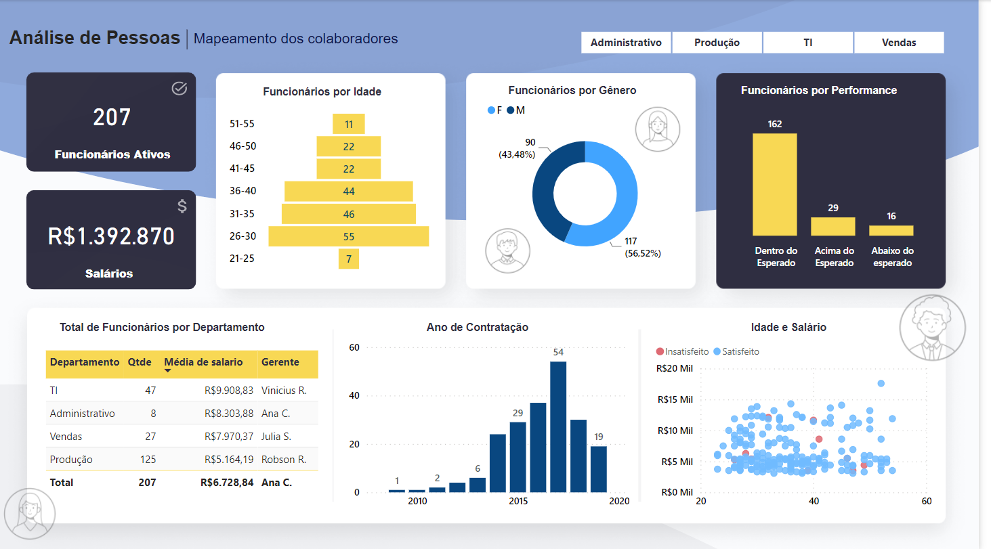Click the Qtde column header

pos(140,362)
